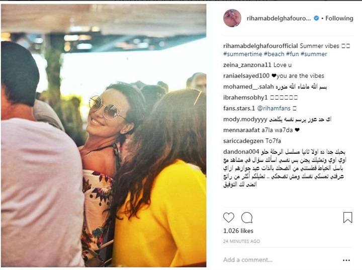Open more options three-dot menu
This screenshot has height=270, width=362.
tap(346, 260)
